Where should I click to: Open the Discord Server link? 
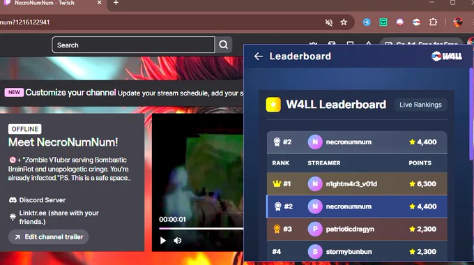[x=43, y=200]
